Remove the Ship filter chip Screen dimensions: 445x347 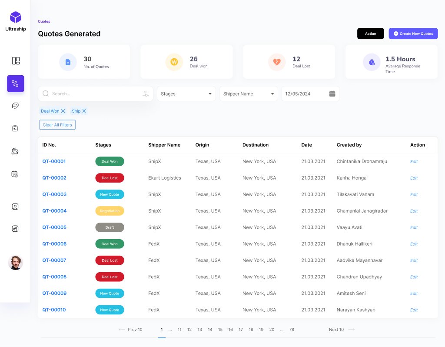[84, 111]
